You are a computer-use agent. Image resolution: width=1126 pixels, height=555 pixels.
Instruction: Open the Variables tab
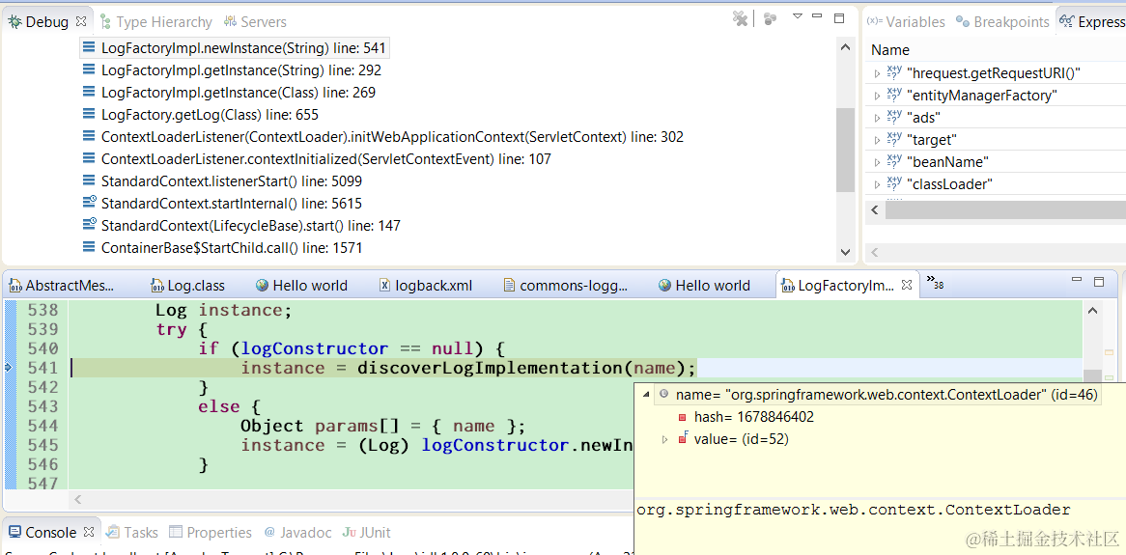tap(906, 21)
